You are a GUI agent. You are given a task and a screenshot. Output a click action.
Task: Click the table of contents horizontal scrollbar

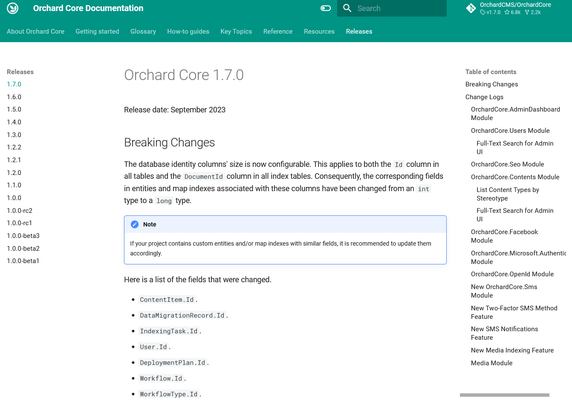505,395
